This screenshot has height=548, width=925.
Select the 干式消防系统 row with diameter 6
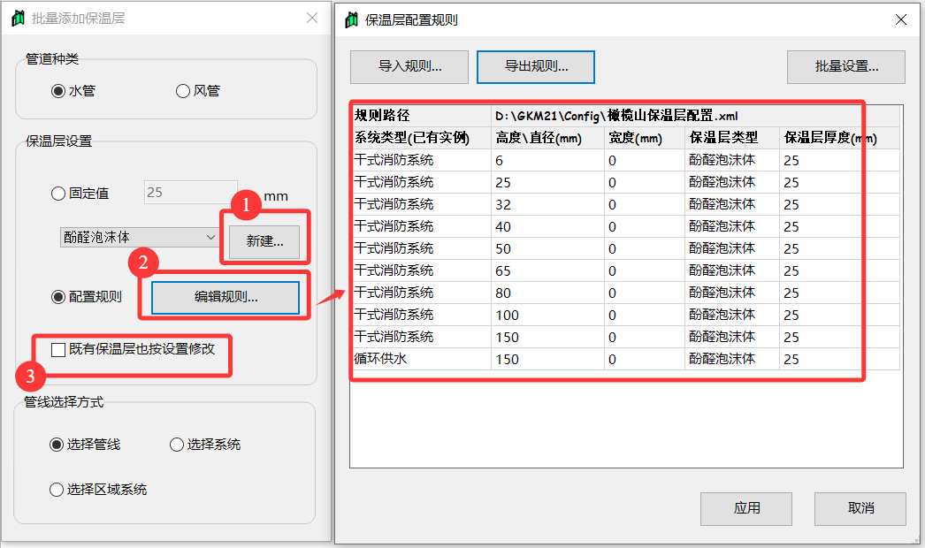click(625, 161)
